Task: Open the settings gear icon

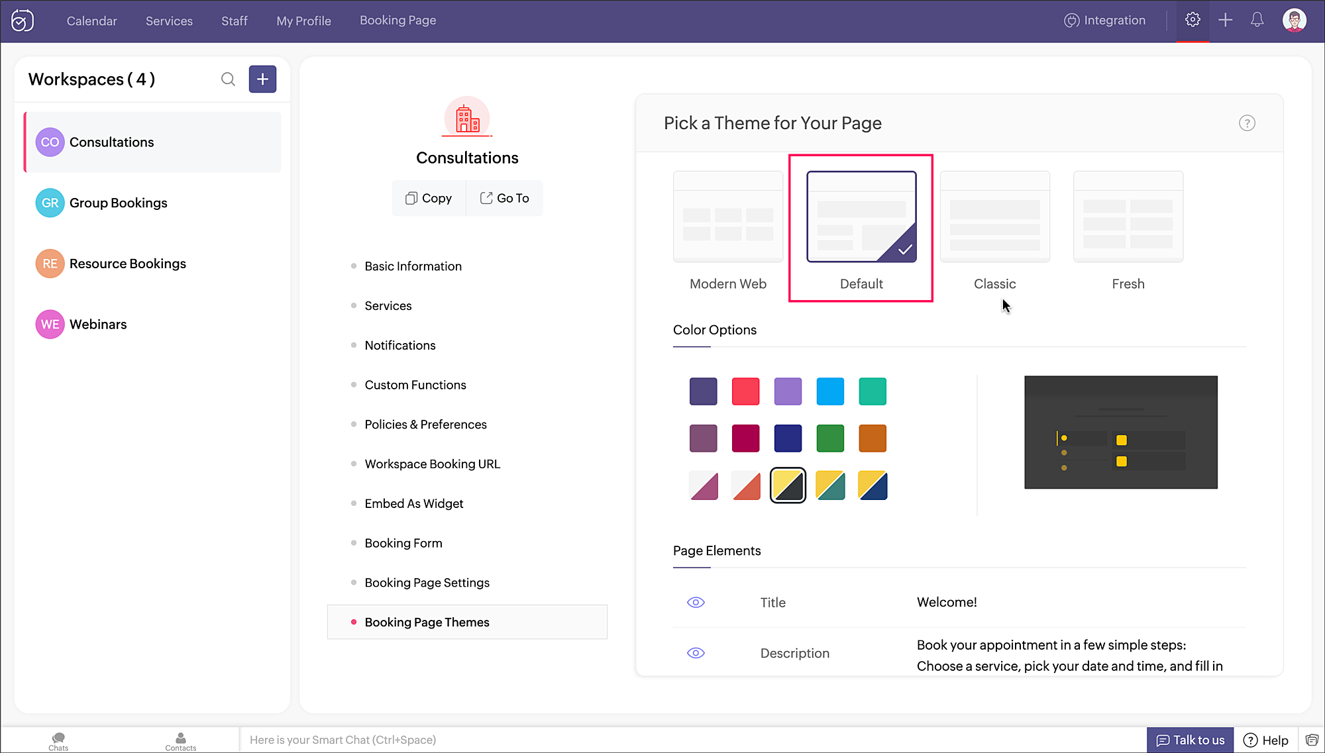Action: [1192, 20]
